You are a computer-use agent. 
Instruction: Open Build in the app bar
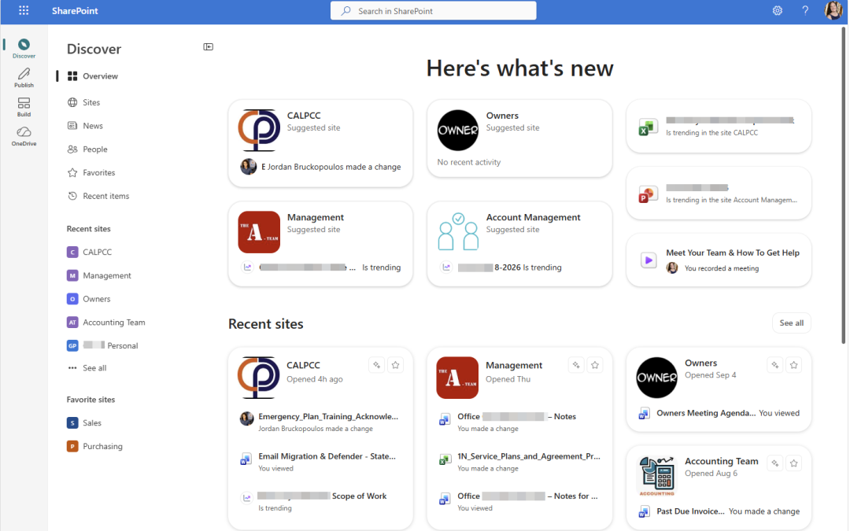24,107
